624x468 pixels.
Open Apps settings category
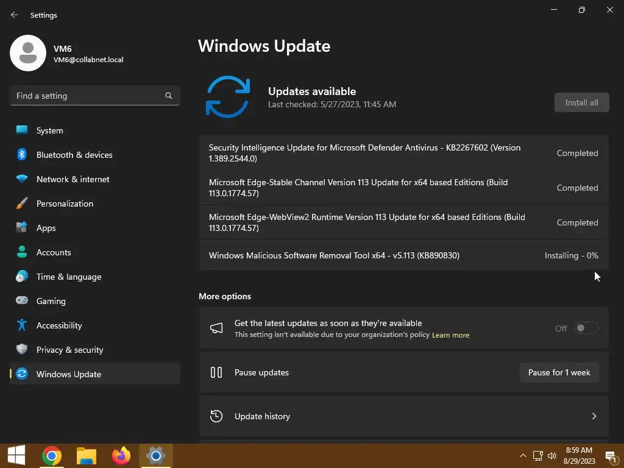(94, 228)
